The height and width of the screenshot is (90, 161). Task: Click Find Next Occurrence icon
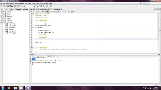tap(45, 12)
